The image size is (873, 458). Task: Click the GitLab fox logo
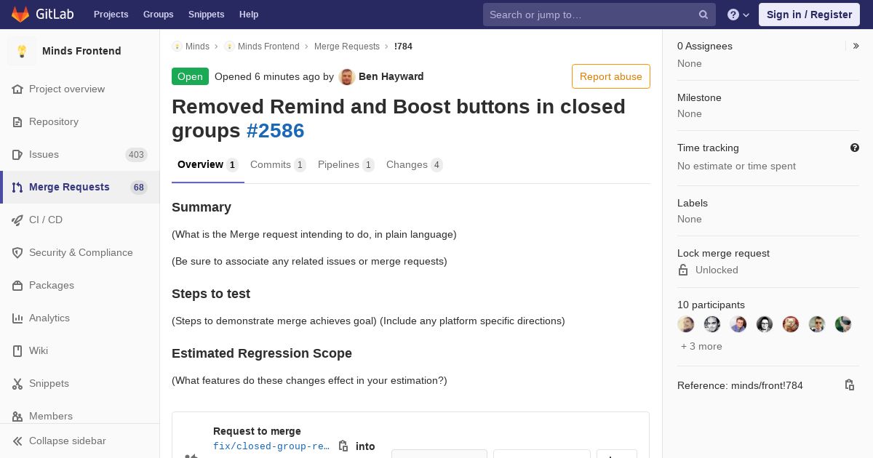click(20, 14)
